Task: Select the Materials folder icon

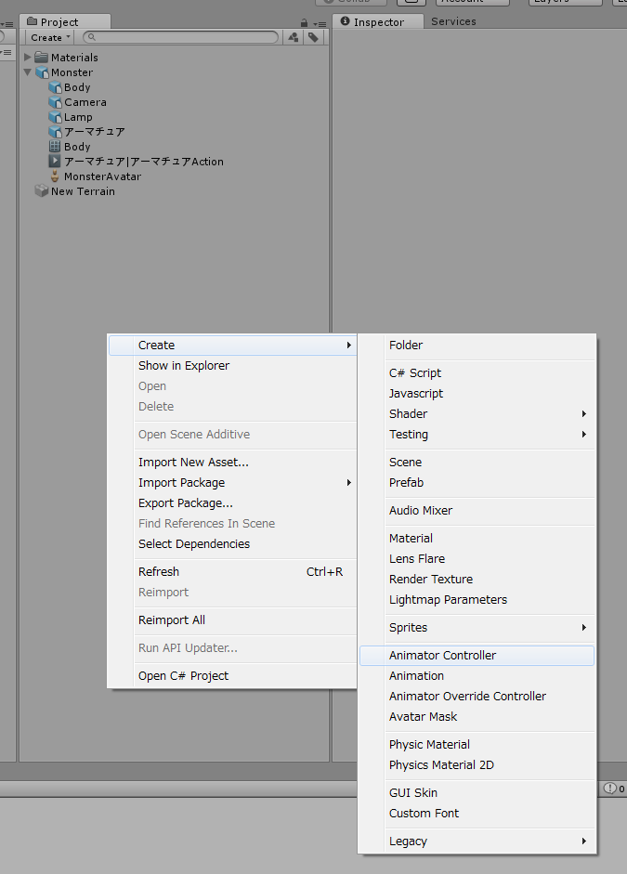Action: tap(41, 57)
